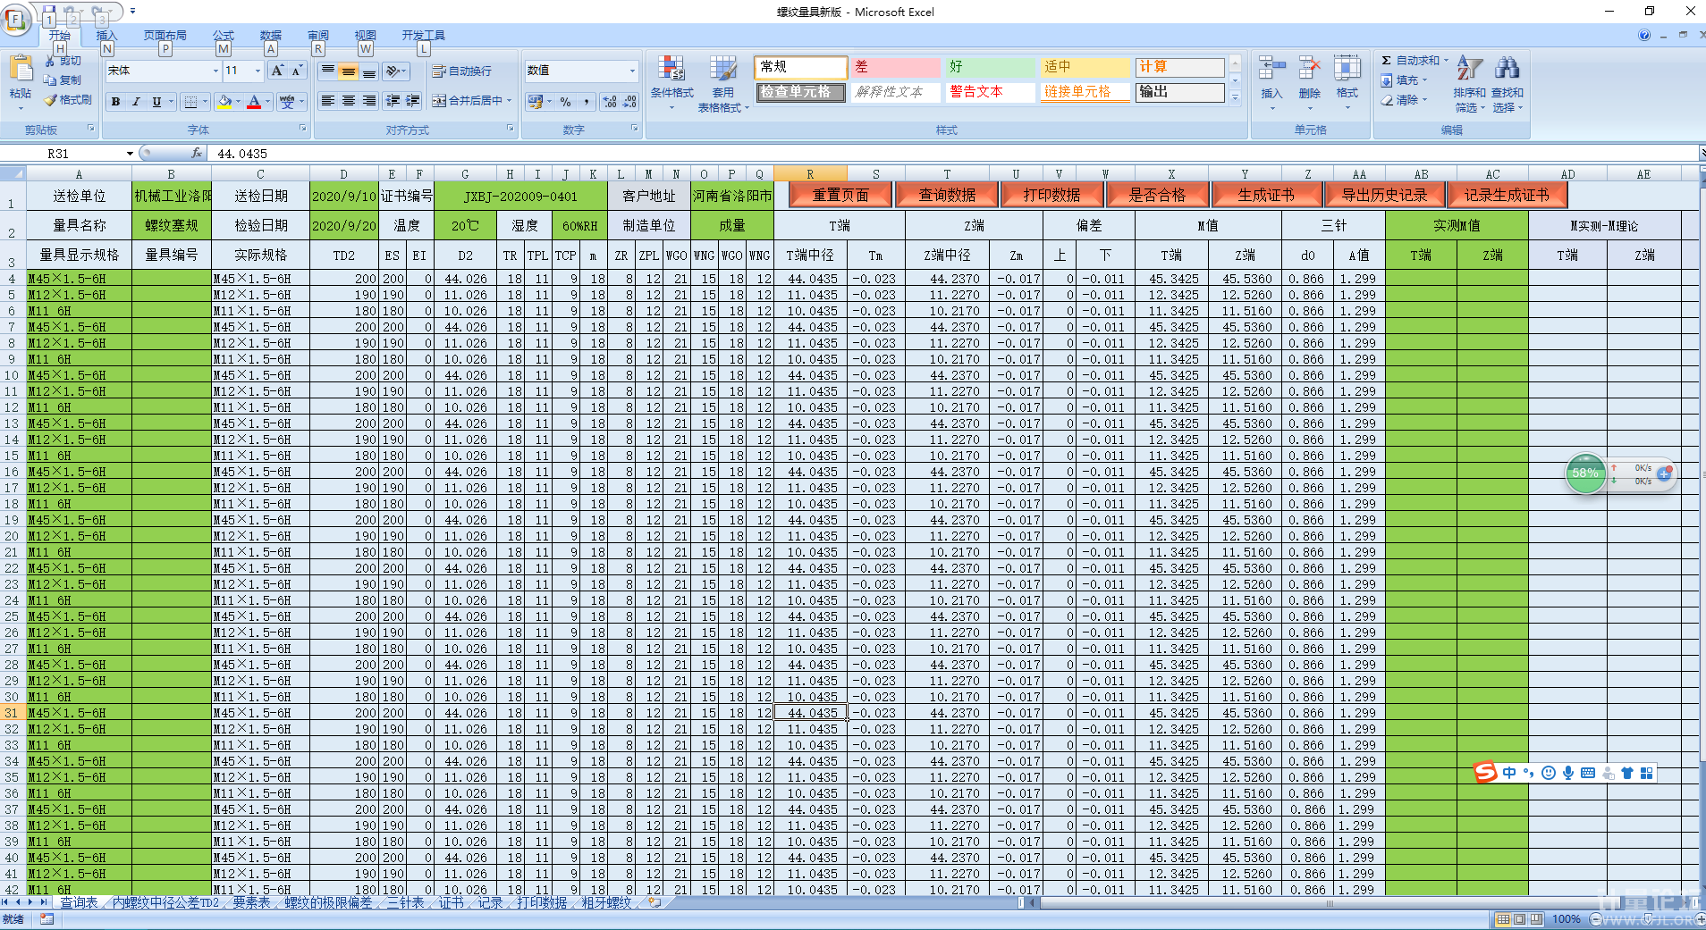Click the 生成证书 button
The image size is (1706, 930).
[1265, 195]
